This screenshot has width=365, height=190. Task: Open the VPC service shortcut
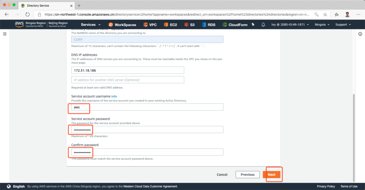[x=150, y=25]
